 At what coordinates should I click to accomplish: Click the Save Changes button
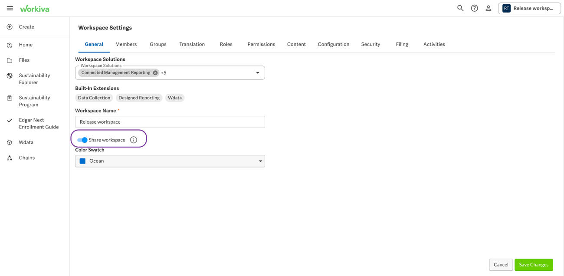[x=534, y=265]
